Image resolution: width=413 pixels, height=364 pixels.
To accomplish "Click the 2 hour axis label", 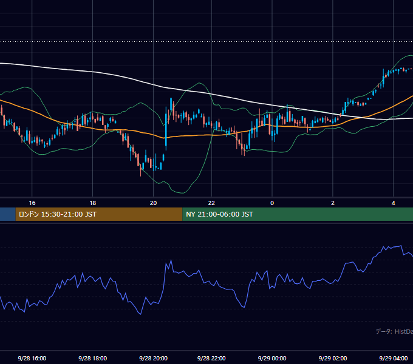I will tap(333, 203).
